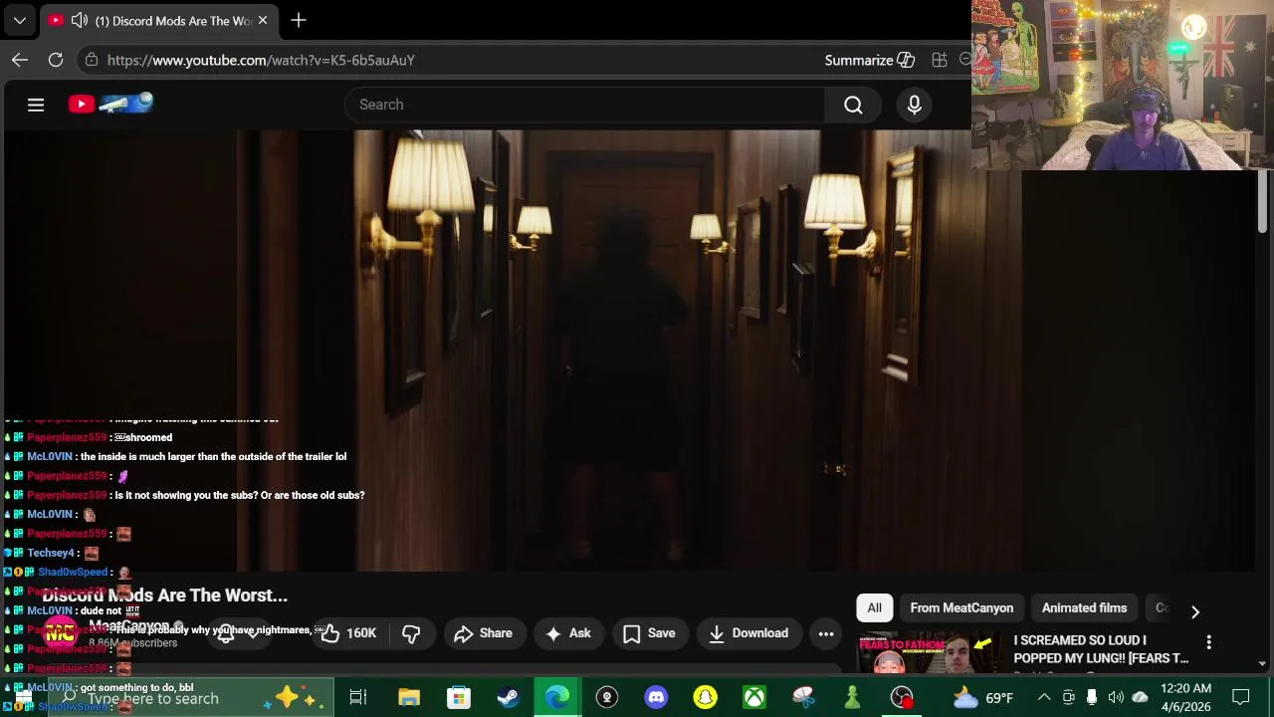Show more filter chips with right arrow
Screen dimensions: 1274x717
point(1195,611)
